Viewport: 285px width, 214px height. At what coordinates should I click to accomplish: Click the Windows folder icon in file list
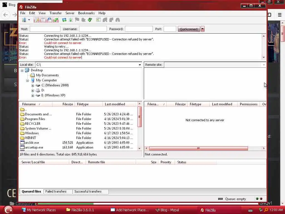click(22, 133)
